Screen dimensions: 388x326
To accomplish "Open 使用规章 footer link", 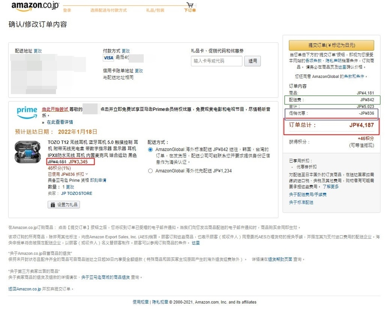I will [x=141, y=302].
